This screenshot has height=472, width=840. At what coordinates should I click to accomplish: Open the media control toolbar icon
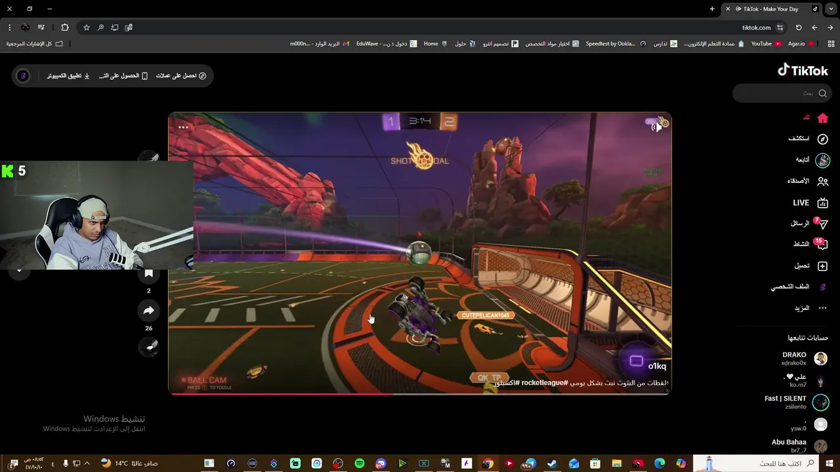[41, 28]
